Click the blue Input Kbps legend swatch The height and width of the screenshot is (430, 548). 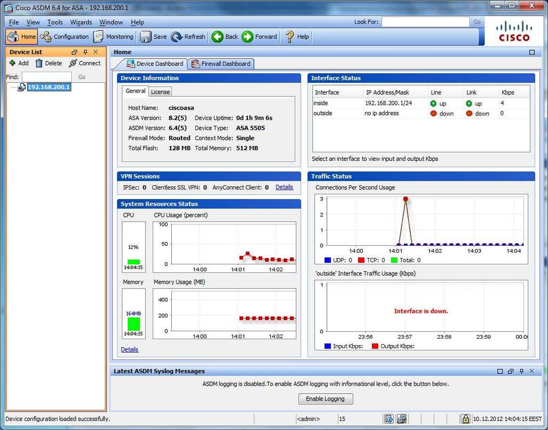pyautogui.click(x=328, y=346)
